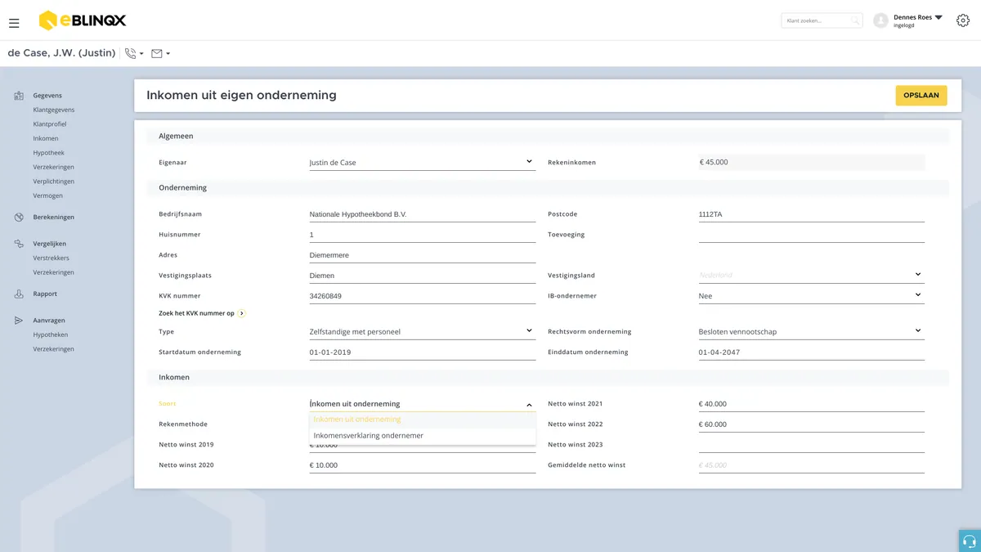Viewport: 981px width, 552px height.
Task: Click the Rapport download icon
Action: click(x=19, y=294)
